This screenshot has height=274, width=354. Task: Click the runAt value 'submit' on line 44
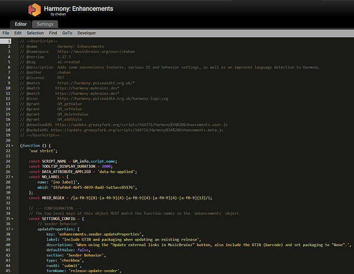coord(71,266)
